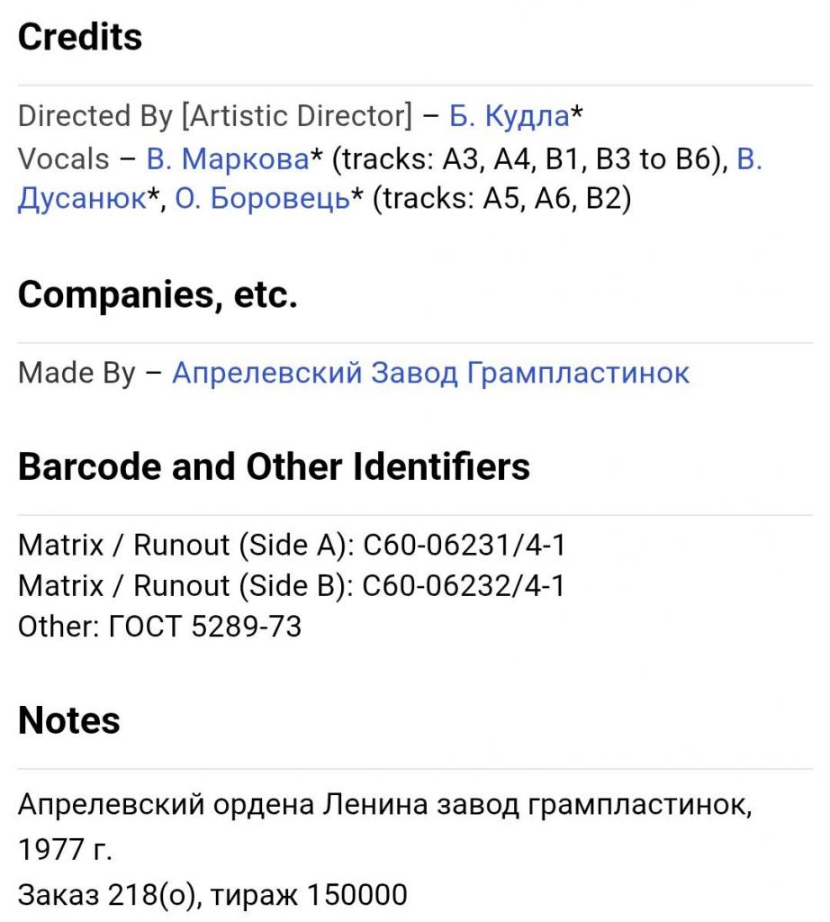830x922 pixels.
Task: Click the Companies, etc. heading
Action: 158,294
